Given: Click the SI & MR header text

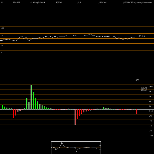Looking at the screenshot, I should click(x=16, y=2).
